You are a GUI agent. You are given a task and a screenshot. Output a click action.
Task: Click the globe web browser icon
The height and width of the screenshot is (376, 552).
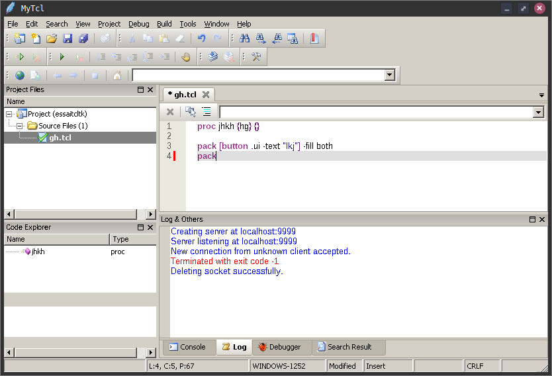click(20, 75)
